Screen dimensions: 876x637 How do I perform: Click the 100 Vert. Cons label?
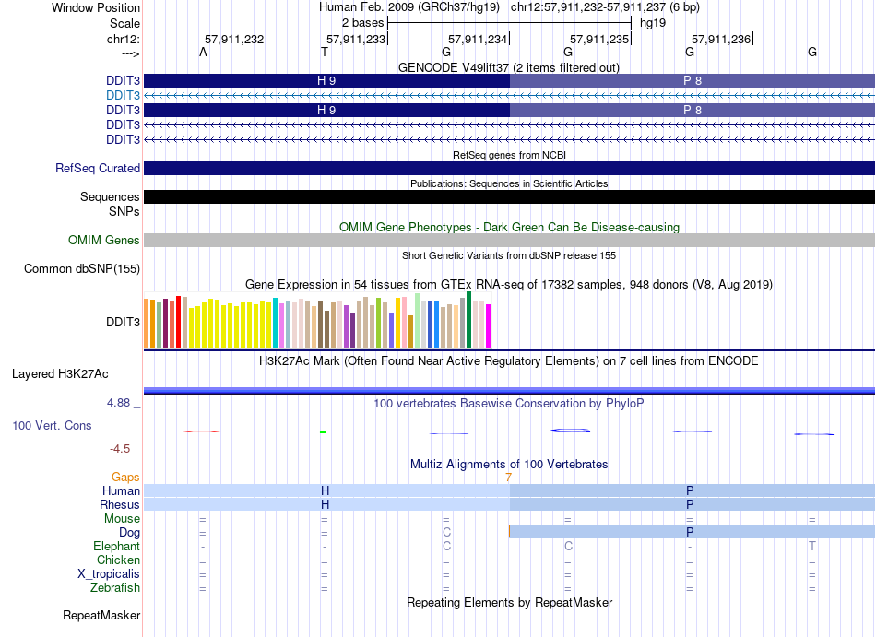[52, 425]
